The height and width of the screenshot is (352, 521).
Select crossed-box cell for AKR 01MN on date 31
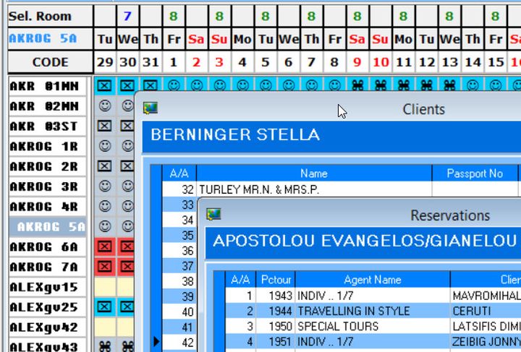pyautogui.click(x=151, y=85)
